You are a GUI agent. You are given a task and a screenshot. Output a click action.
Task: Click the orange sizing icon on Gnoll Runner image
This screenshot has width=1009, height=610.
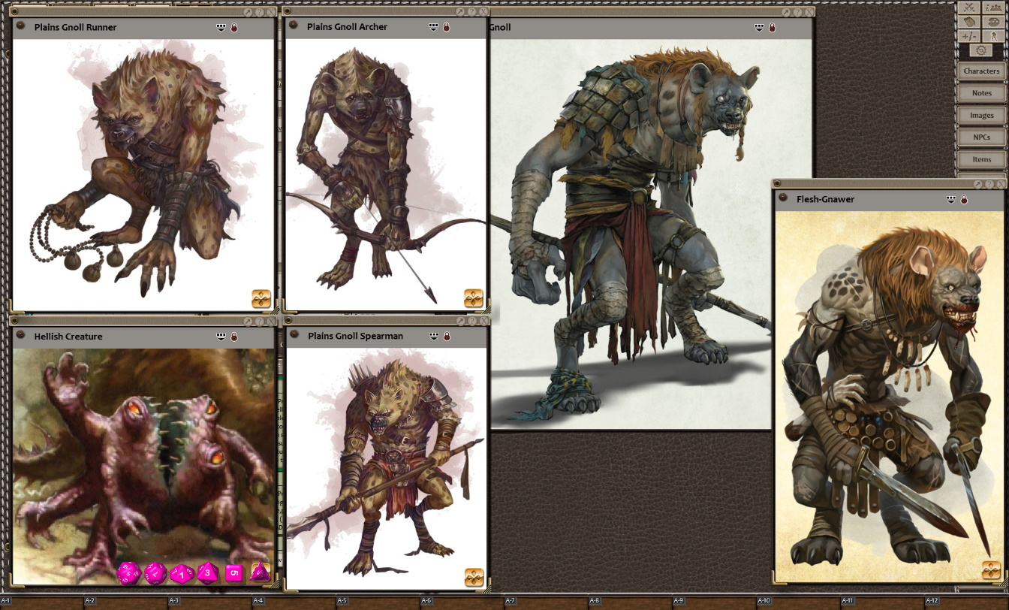(x=261, y=299)
